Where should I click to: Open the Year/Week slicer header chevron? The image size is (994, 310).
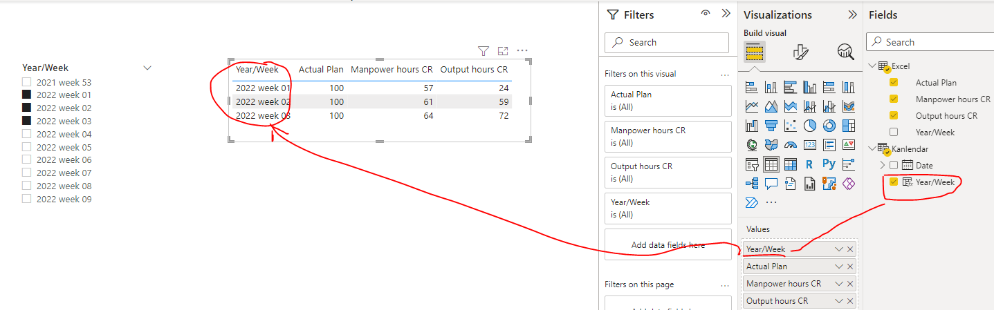[x=147, y=68]
